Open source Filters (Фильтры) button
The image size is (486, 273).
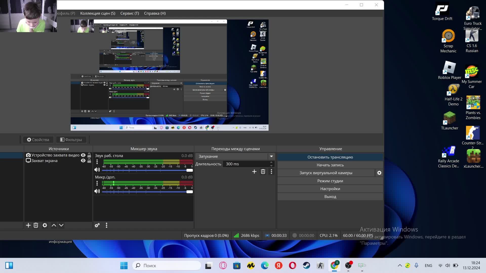pos(71,140)
